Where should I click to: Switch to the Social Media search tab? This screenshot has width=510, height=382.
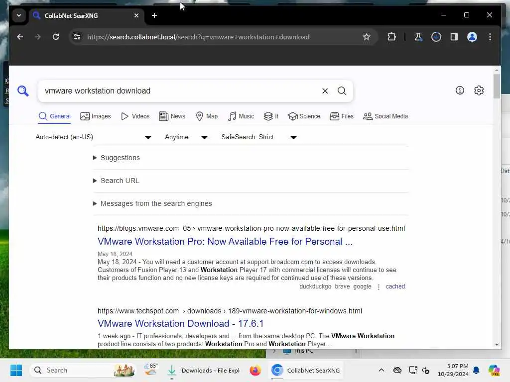pyautogui.click(x=385, y=116)
